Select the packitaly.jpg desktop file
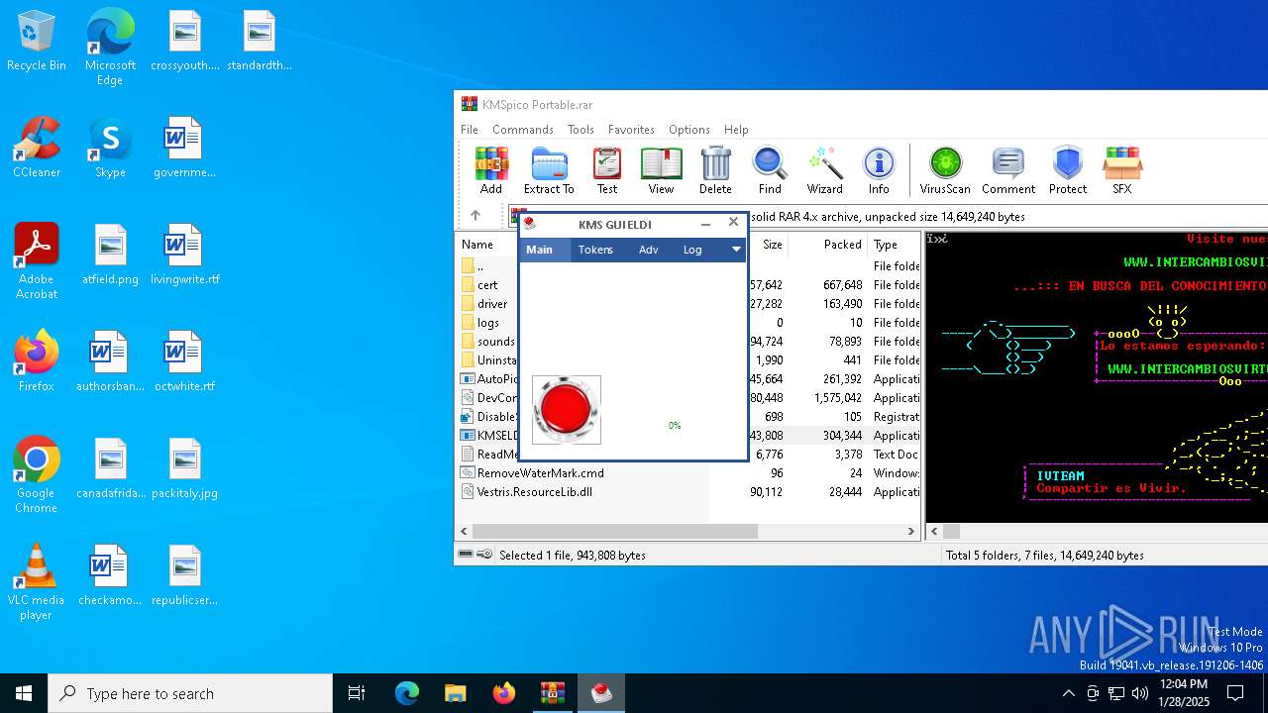1268x713 pixels. (184, 469)
